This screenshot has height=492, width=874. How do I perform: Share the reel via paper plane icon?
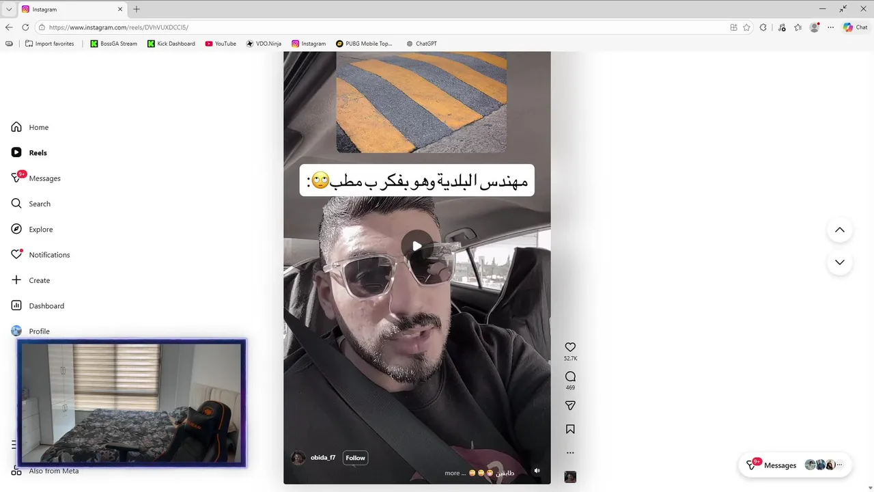coord(570,405)
